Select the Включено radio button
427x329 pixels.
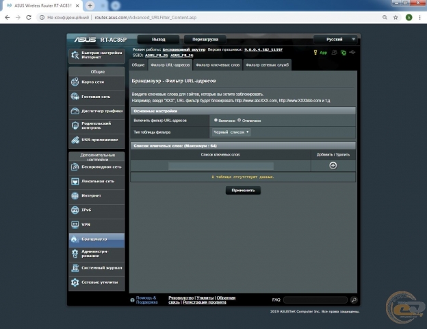[216, 120]
